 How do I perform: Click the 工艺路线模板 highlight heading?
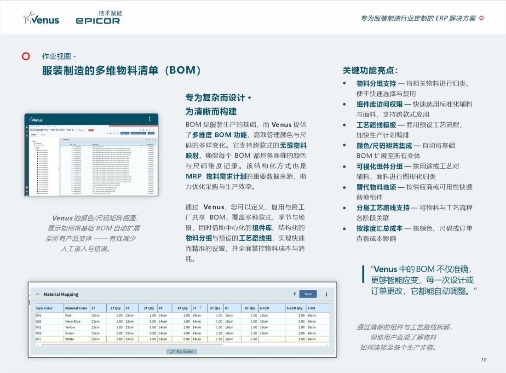pos(376,125)
